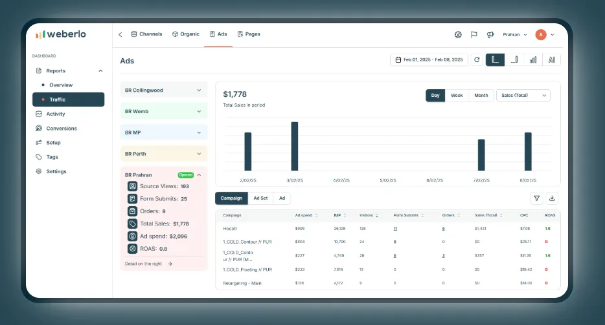
Task: Click the flag icon in header
Action: 474,35
